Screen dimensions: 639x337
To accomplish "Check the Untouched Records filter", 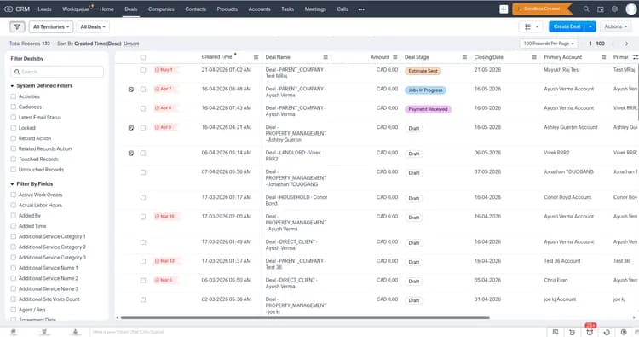I will coord(14,169).
